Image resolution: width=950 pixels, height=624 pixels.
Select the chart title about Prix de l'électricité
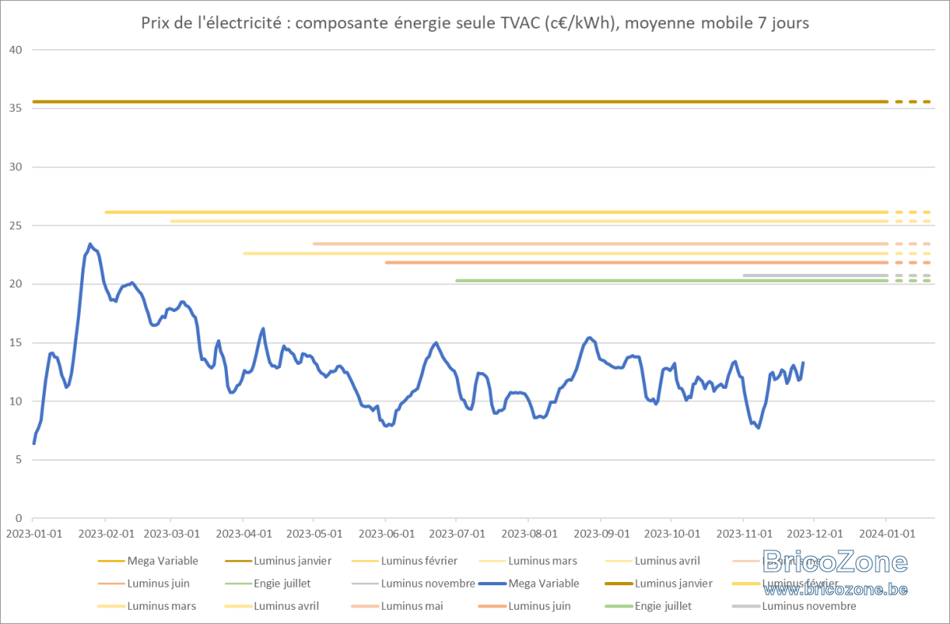pos(475,23)
